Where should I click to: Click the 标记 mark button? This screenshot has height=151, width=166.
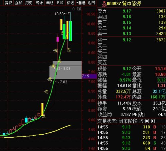click(70, 3)
